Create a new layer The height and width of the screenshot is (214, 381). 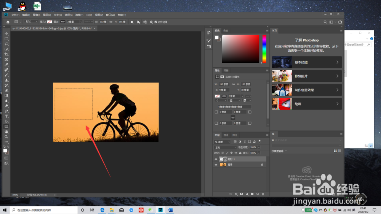click(x=258, y=194)
